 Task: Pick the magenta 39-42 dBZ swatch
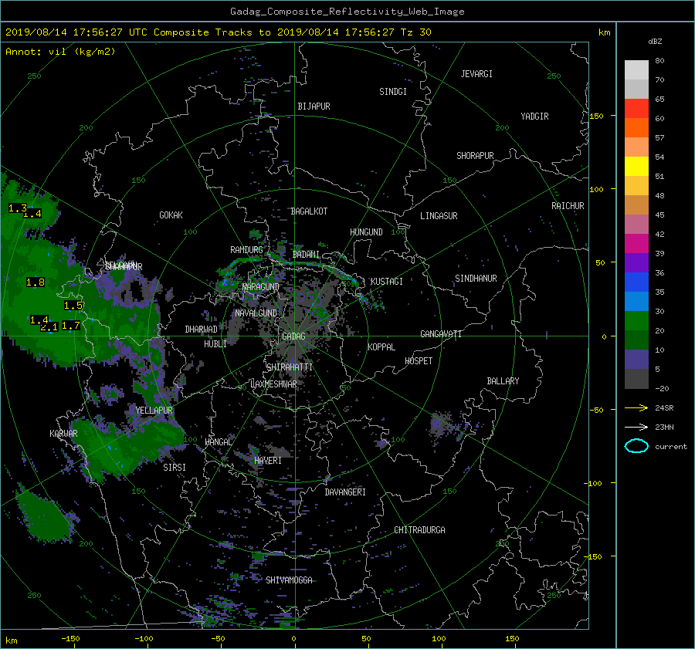636,243
